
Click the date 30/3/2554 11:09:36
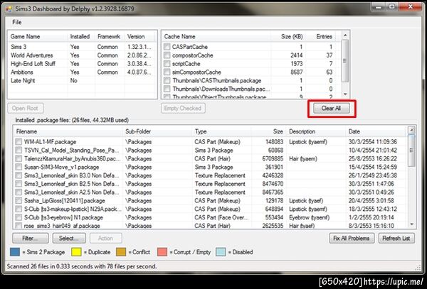(372, 141)
